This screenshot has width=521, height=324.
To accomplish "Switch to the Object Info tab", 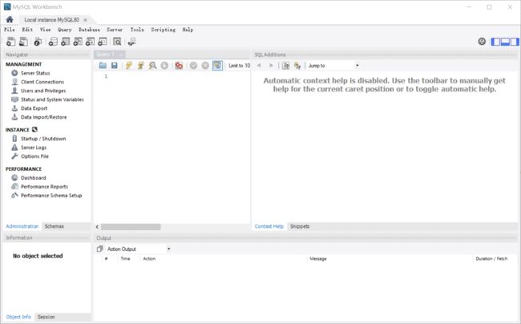I will click(18, 317).
